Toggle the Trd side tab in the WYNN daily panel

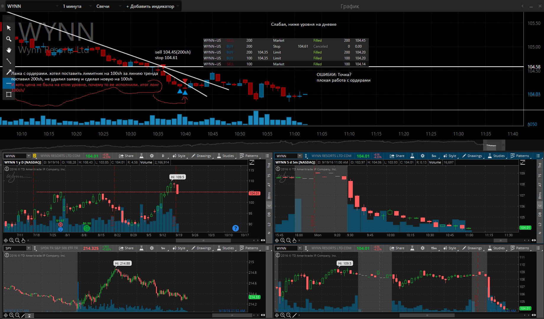pos(269,165)
